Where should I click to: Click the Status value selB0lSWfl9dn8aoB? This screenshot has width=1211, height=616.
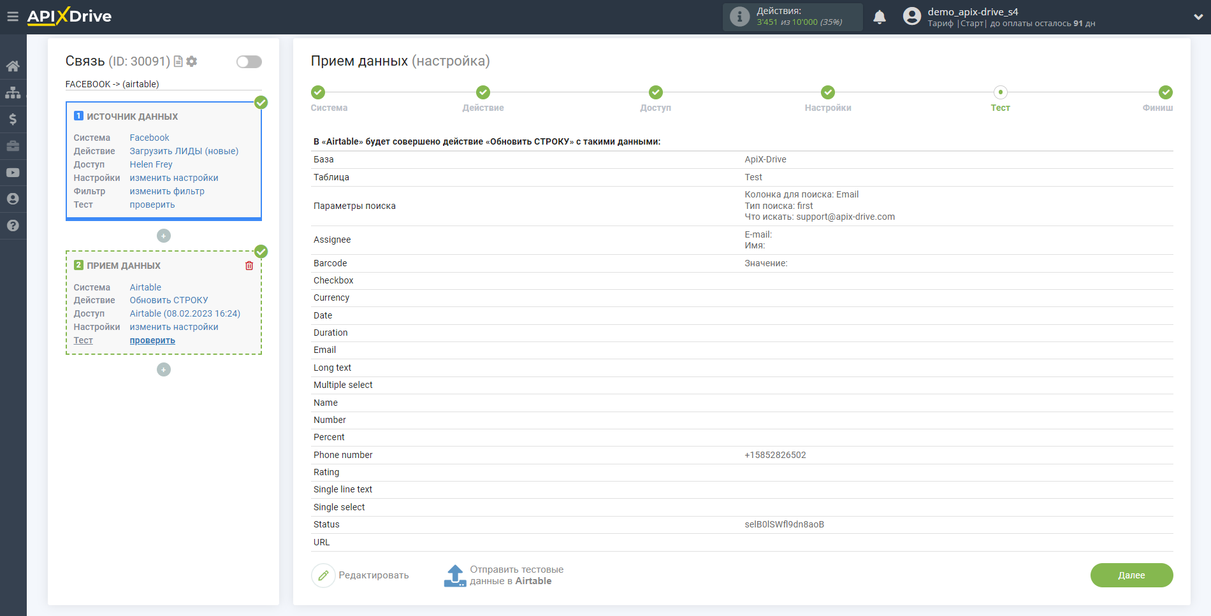(784, 524)
